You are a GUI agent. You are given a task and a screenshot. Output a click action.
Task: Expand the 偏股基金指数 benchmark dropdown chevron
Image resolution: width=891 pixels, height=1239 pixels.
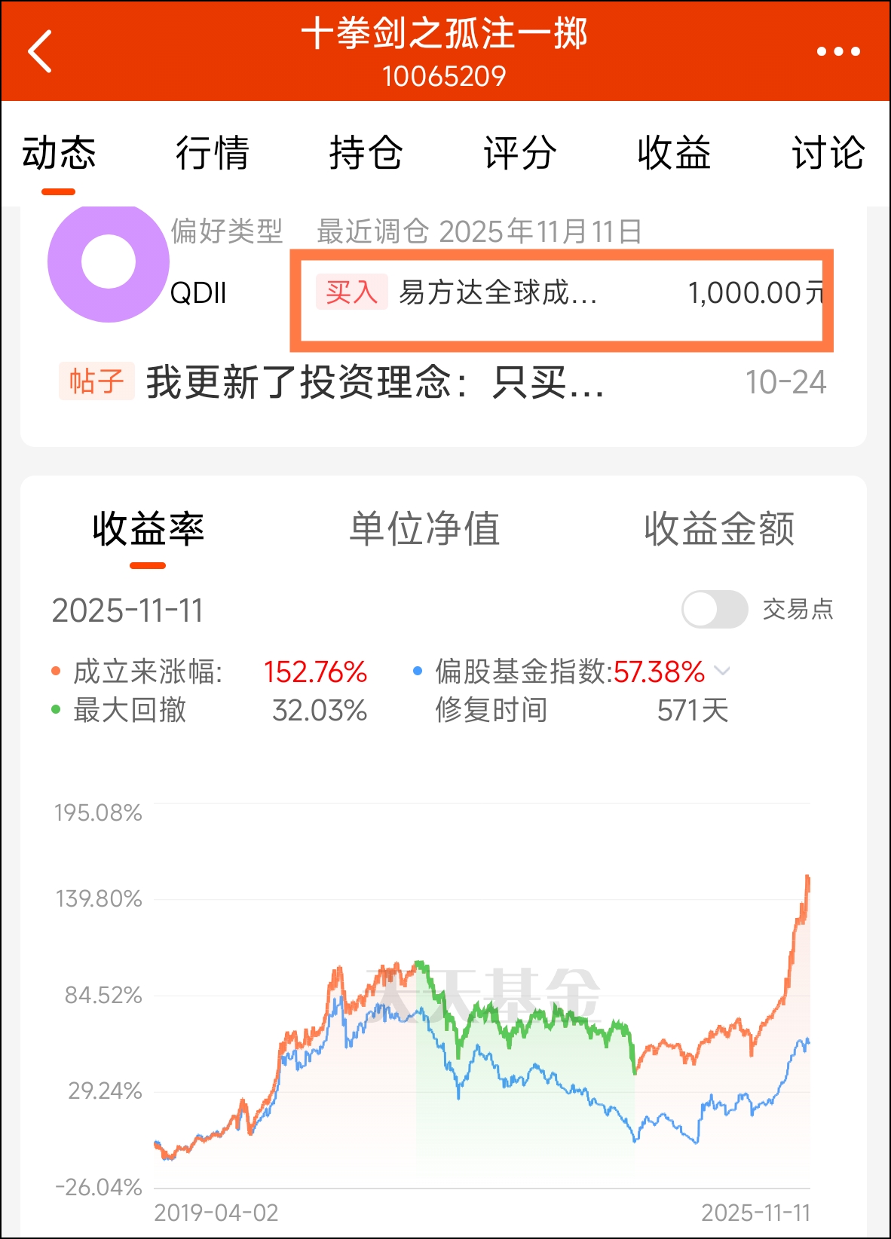(x=722, y=671)
